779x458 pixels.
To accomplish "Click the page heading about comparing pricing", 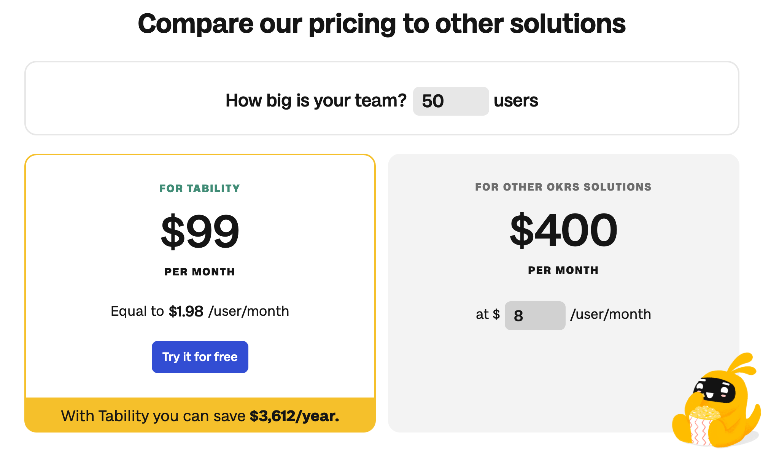I will (x=382, y=24).
